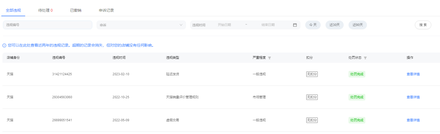
Task: Click 市场管理 severity cell
Action: click(259, 97)
